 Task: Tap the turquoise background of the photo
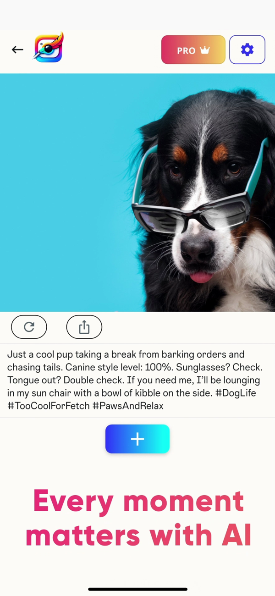(x=69, y=193)
